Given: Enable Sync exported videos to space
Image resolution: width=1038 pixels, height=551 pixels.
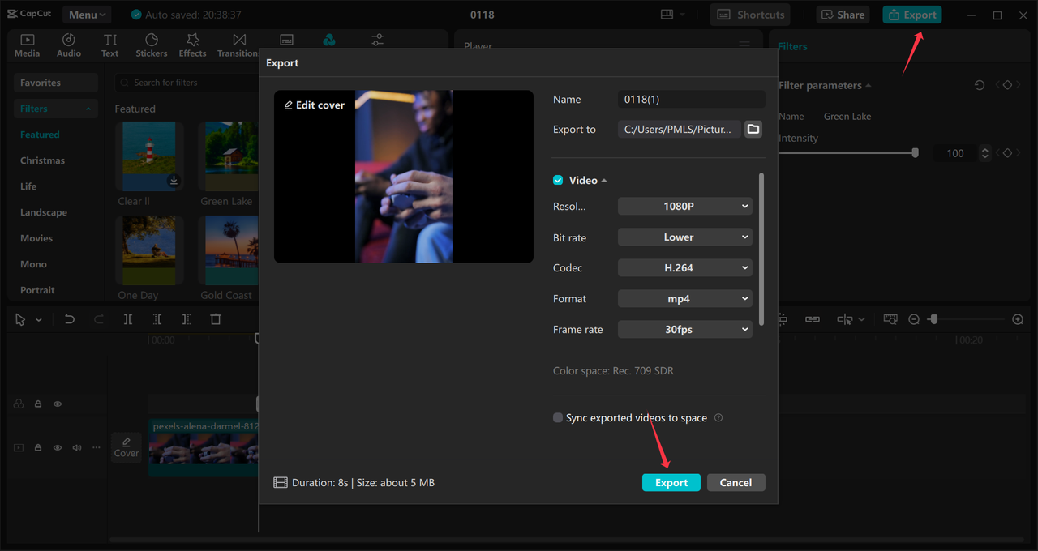Looking at the screenshot, I should click(558, 418).
